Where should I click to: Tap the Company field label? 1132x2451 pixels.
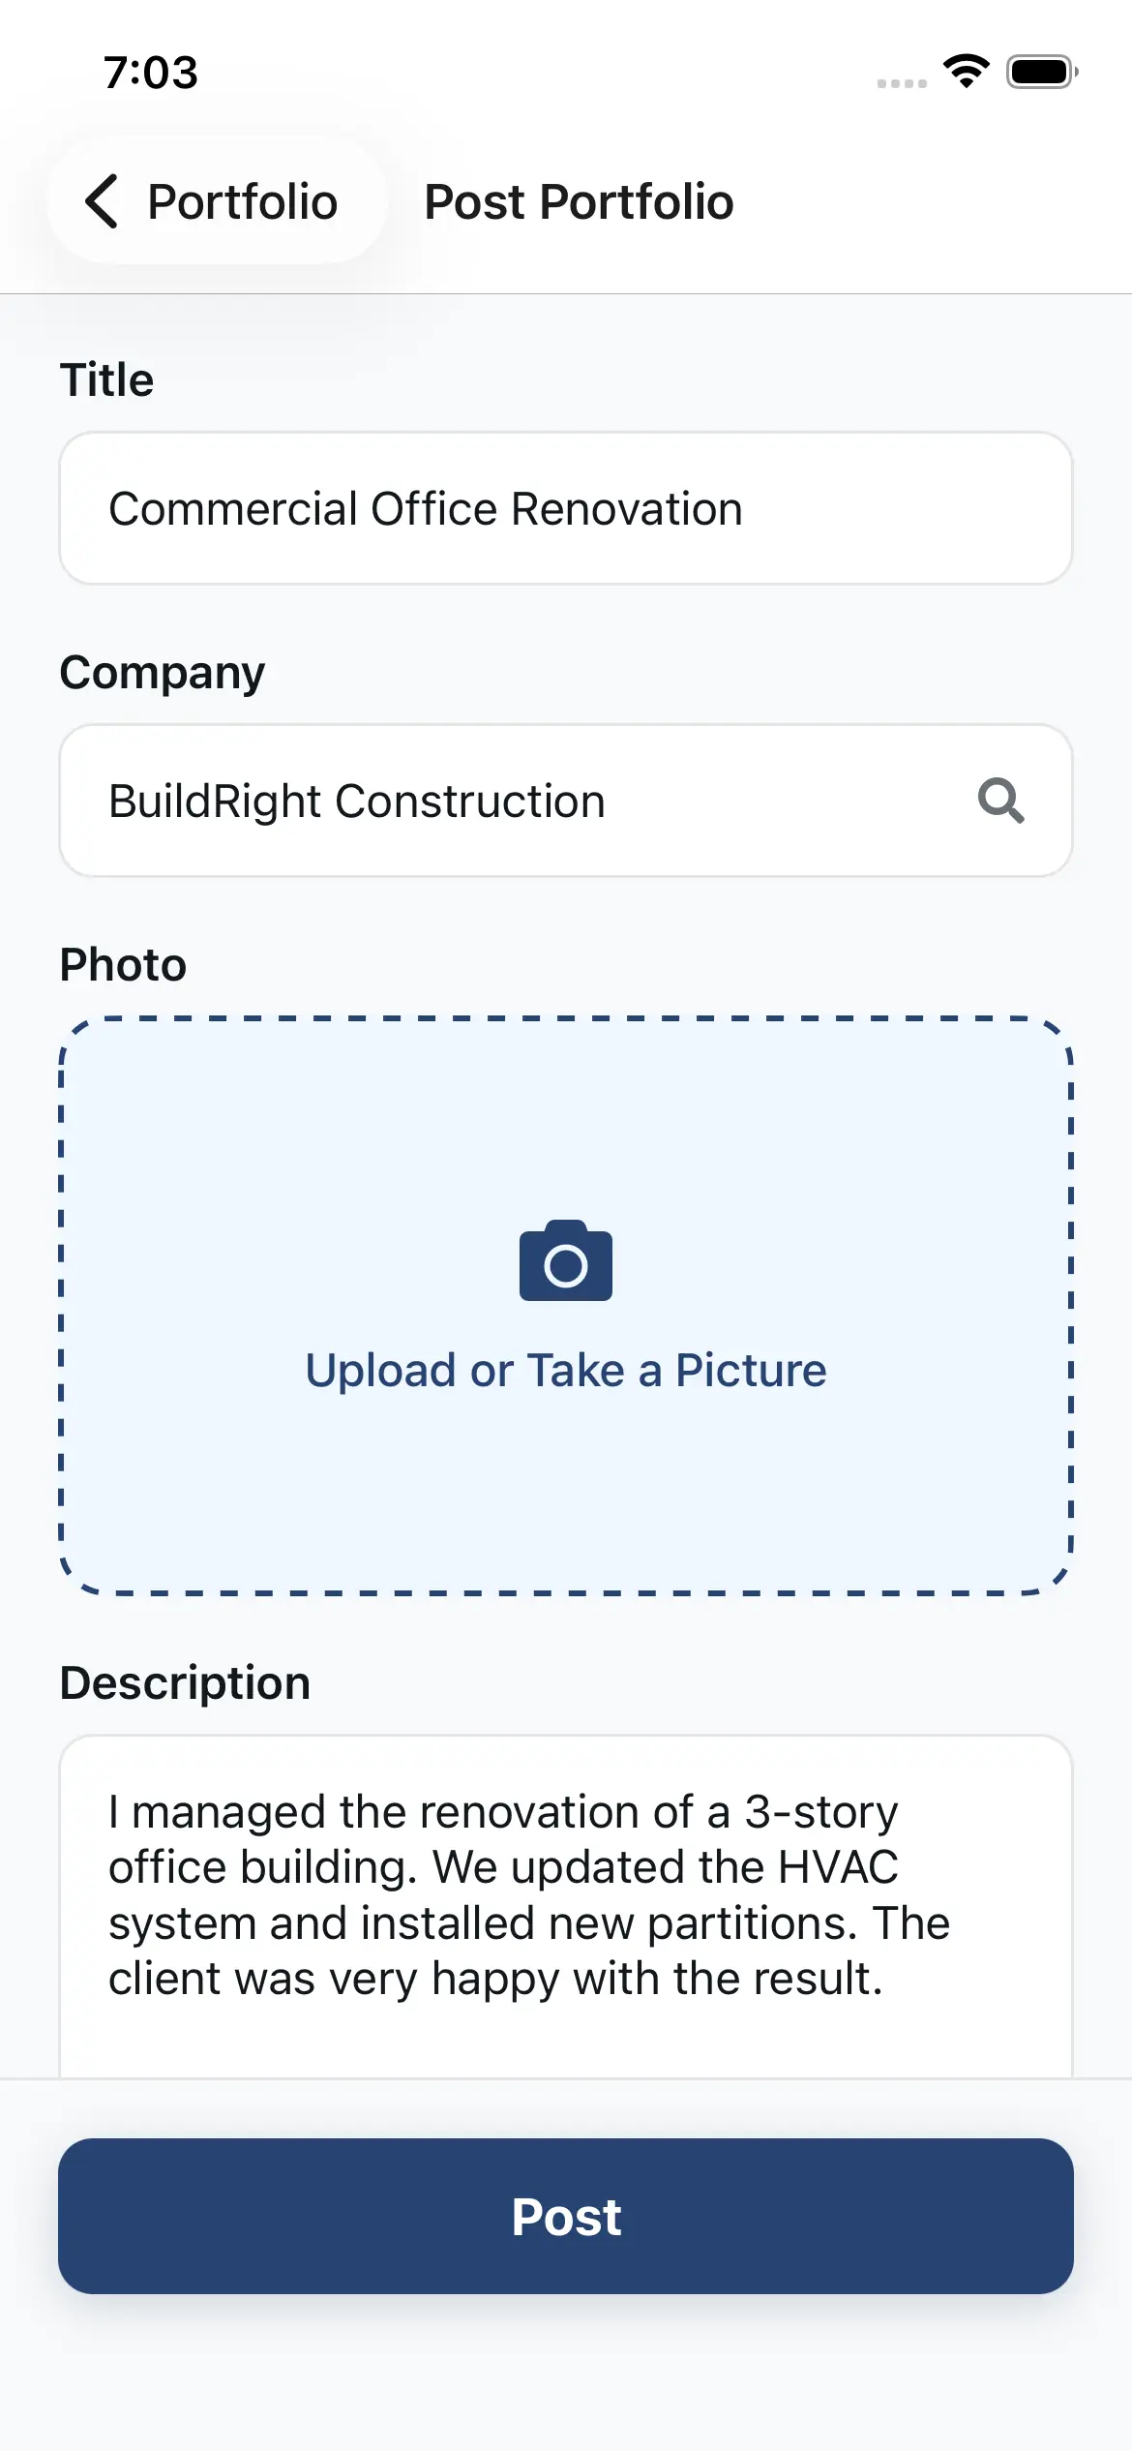[x=162, y=672]
